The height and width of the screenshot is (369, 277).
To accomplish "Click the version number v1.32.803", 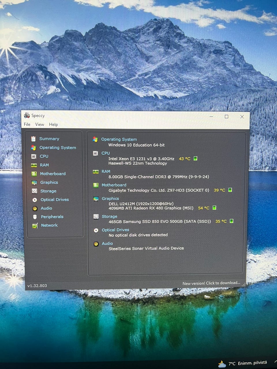I will point(37,286).
